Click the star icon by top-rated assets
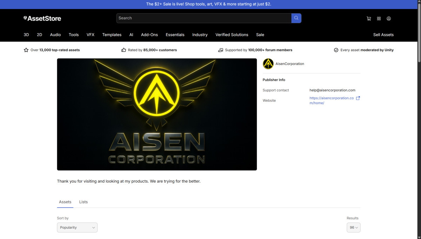This screenshot has width=421, height=239. point(26,50)
